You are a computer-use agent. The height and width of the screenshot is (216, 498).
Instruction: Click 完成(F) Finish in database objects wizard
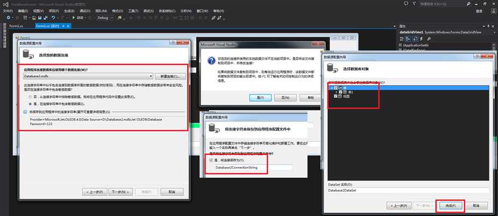(x=450, y=205)
